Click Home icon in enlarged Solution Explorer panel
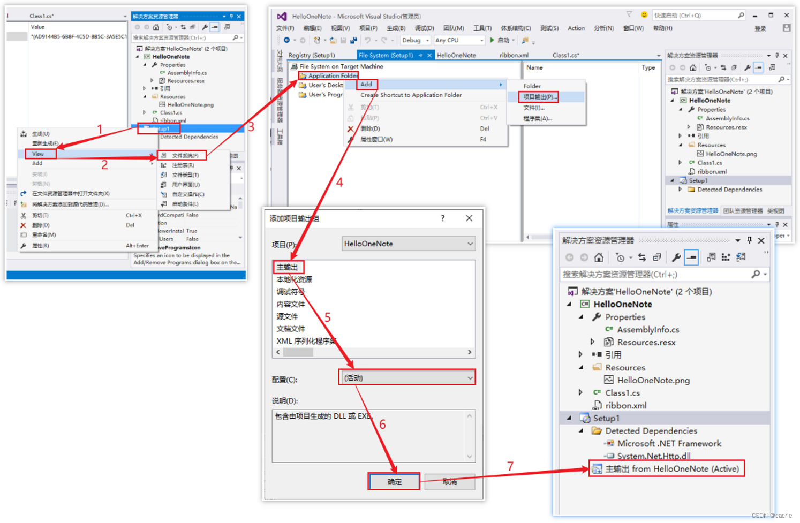Screen dimensions: 800x523 (599, 257)
